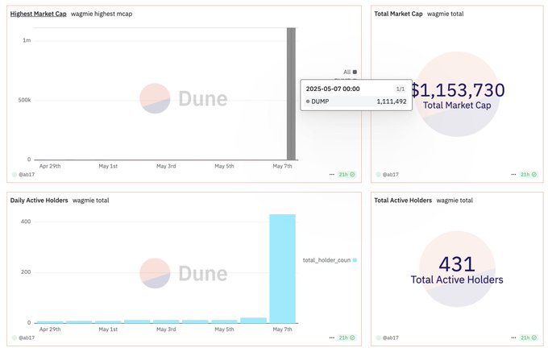Toggle the All series in chart legend

click(349, 72)
